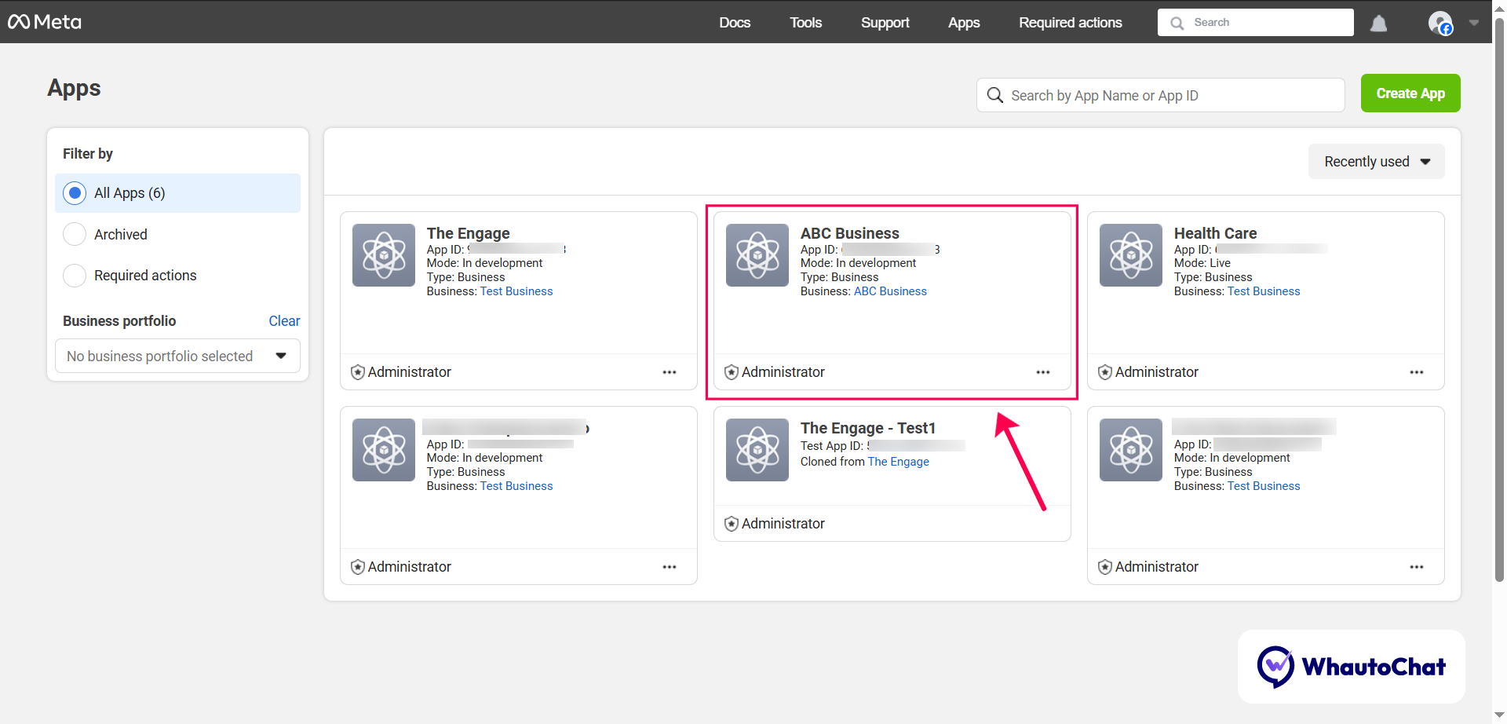The height and width of the screenshot is (724, 1507).
Task: Open the Docs menu
Action: pos(735,23)
